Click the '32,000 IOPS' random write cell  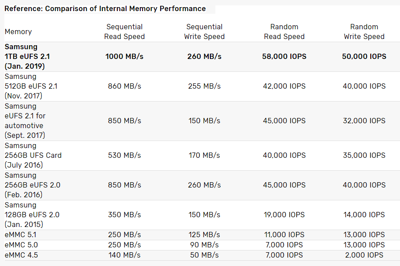[364, 121]
